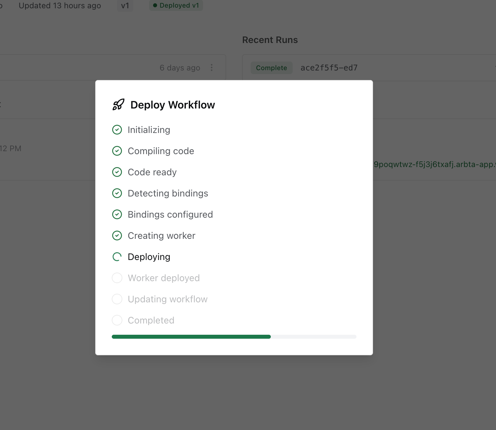Image resolution: width=496 pixels, height=430 pixels.
Task: Click the green deployment progress bar
Action: coord(234,337)
